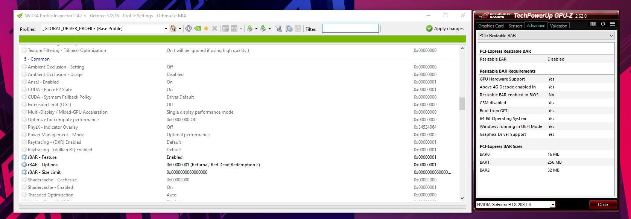Click the scroll down arrow of settings list

coord(462,198)
